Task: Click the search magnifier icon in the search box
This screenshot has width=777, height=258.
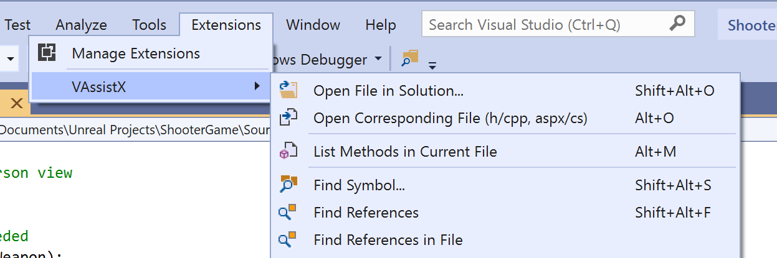Action: (677, 24)
